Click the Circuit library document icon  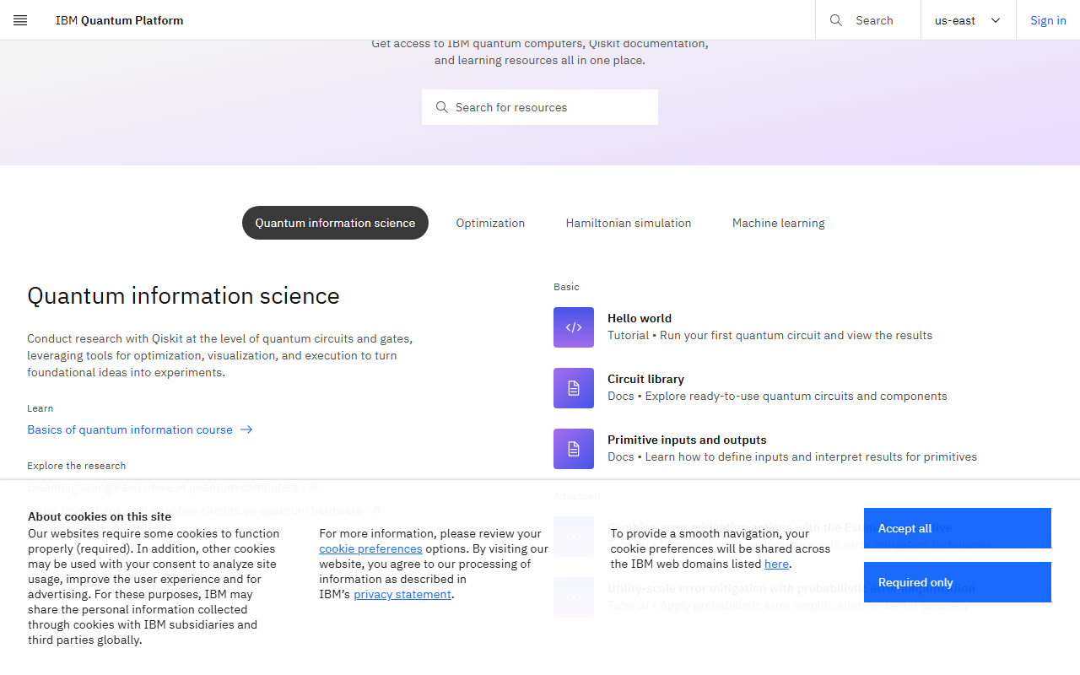[574, 388]
